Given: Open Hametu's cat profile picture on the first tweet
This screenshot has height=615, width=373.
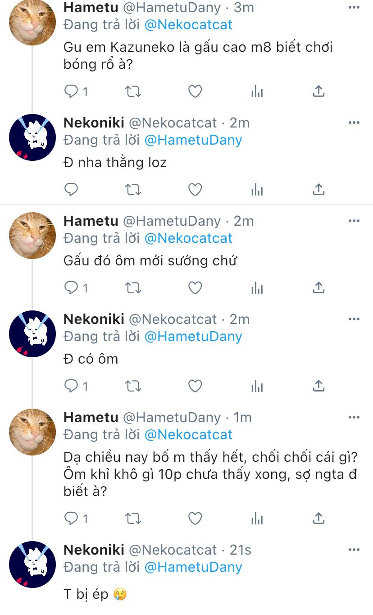Looking at the screenshot, I should pos(32,23).
